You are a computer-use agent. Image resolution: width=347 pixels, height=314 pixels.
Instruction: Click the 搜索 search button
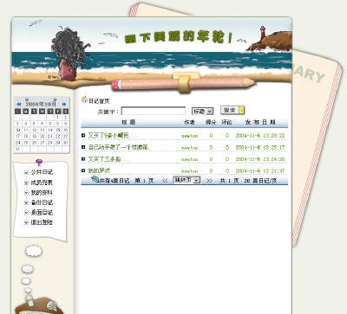point(232,110)
